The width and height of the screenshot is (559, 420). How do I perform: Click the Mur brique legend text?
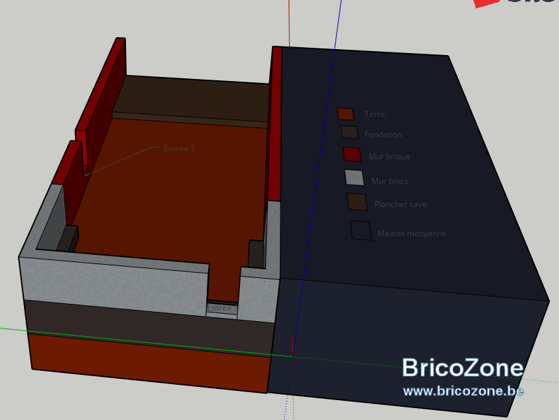389,157
